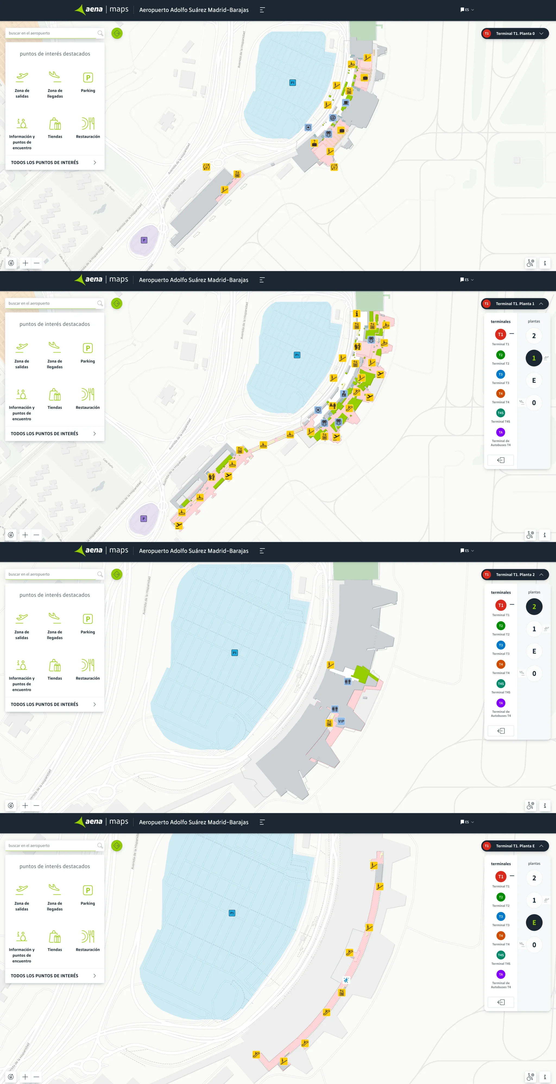This screenshot has height=1084, width=556.
Task: Collapse the Terminal T1. Planta 2 selector
Action: 515,574
